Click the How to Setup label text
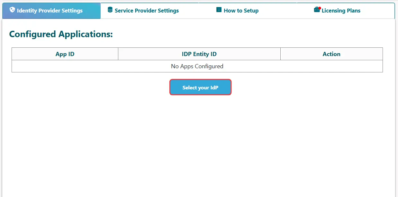398x197 pixels. pos(241,11)
